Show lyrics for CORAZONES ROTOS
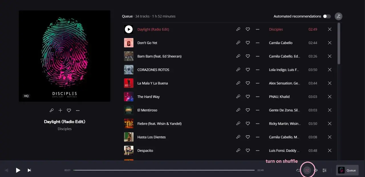The image size is (365, 177). coord(238,70)
